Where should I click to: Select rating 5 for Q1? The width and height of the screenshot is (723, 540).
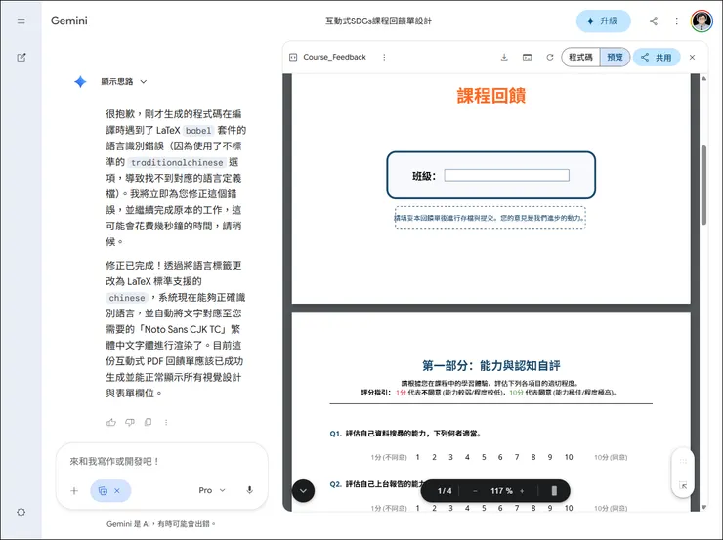click(484, 457)
